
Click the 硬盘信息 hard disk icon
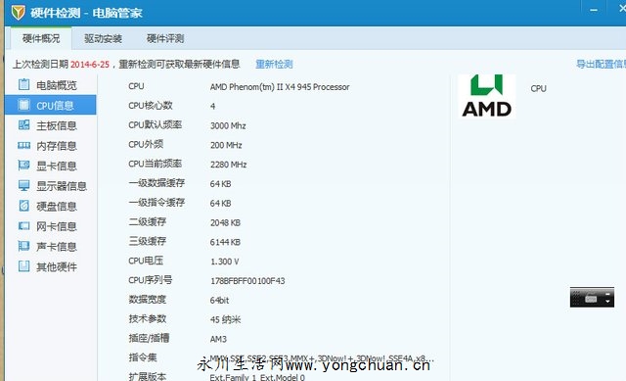pyautogui.click(x=23, y=206)
